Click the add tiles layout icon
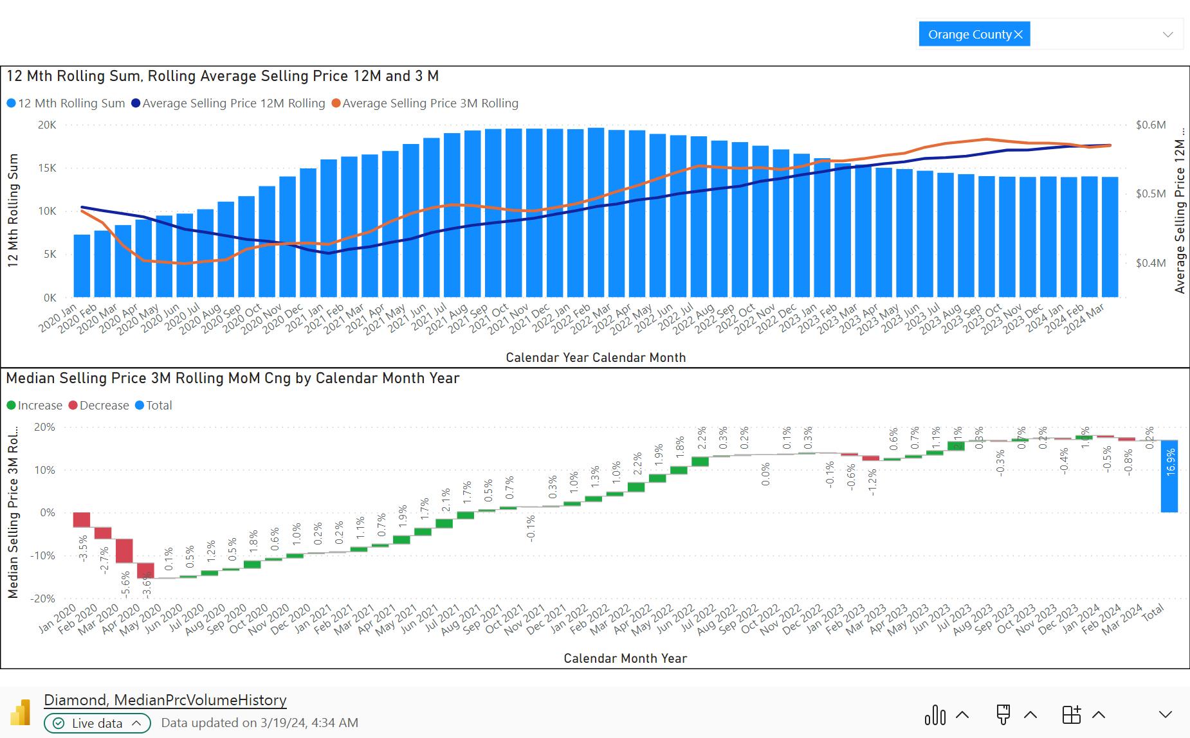 click(x=1072, y=714)
